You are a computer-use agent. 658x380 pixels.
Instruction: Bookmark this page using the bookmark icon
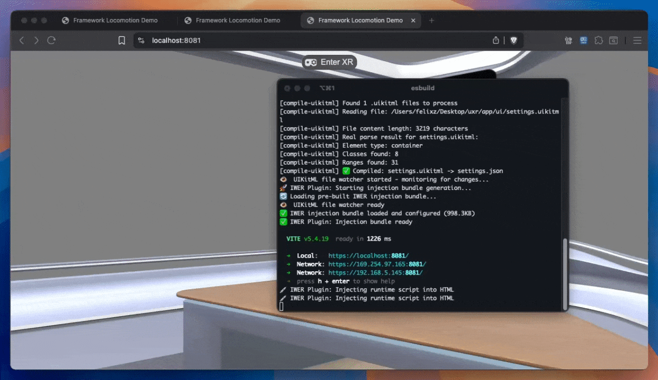[x=122, y=40]
